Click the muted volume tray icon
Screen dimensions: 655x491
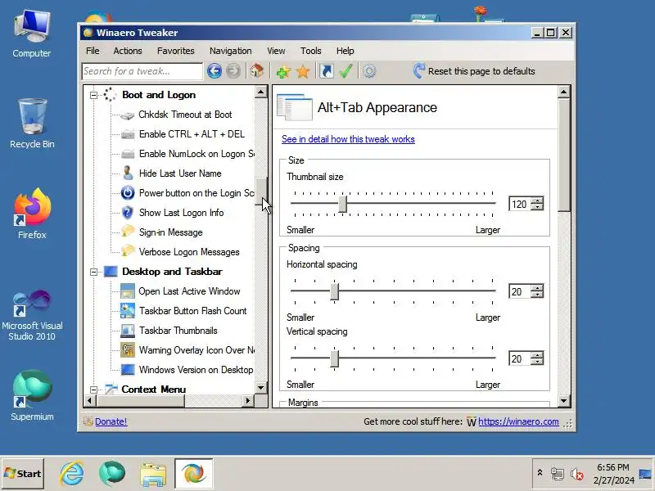(x=577, y=474)
